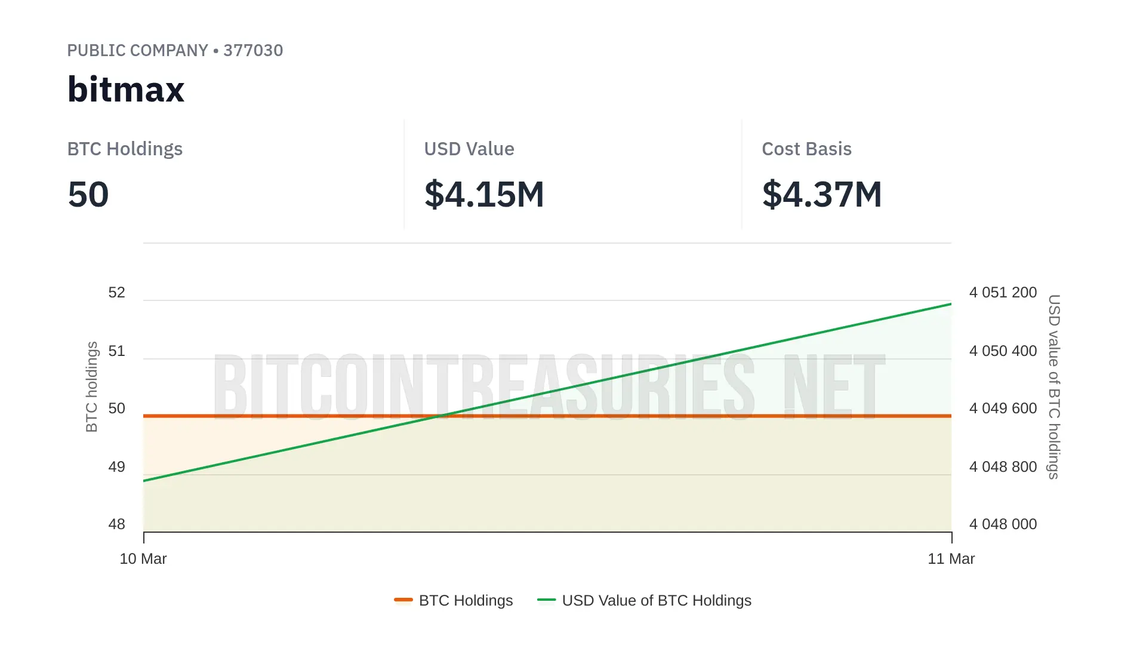Toggle USD Value of BTC Holdings legend
1146x645 pixels.
[x=656, y=600]
